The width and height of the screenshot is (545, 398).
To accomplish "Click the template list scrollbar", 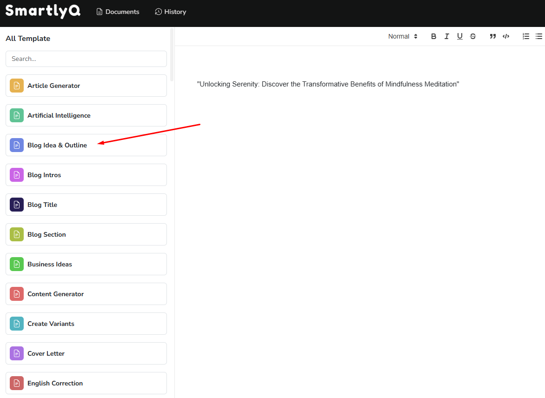I will coord(172,55).
